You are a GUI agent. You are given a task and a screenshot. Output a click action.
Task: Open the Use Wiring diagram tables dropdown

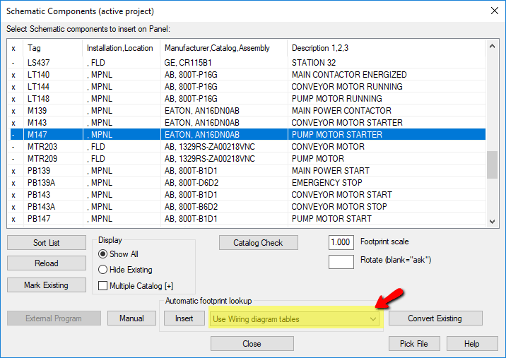click(x=294, y=319)
